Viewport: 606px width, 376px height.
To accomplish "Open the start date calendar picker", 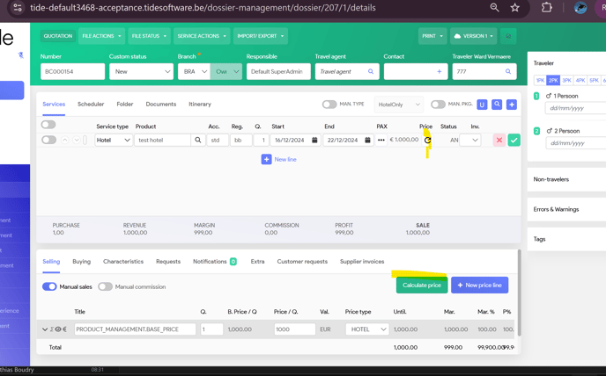I will tap(314, 140).
